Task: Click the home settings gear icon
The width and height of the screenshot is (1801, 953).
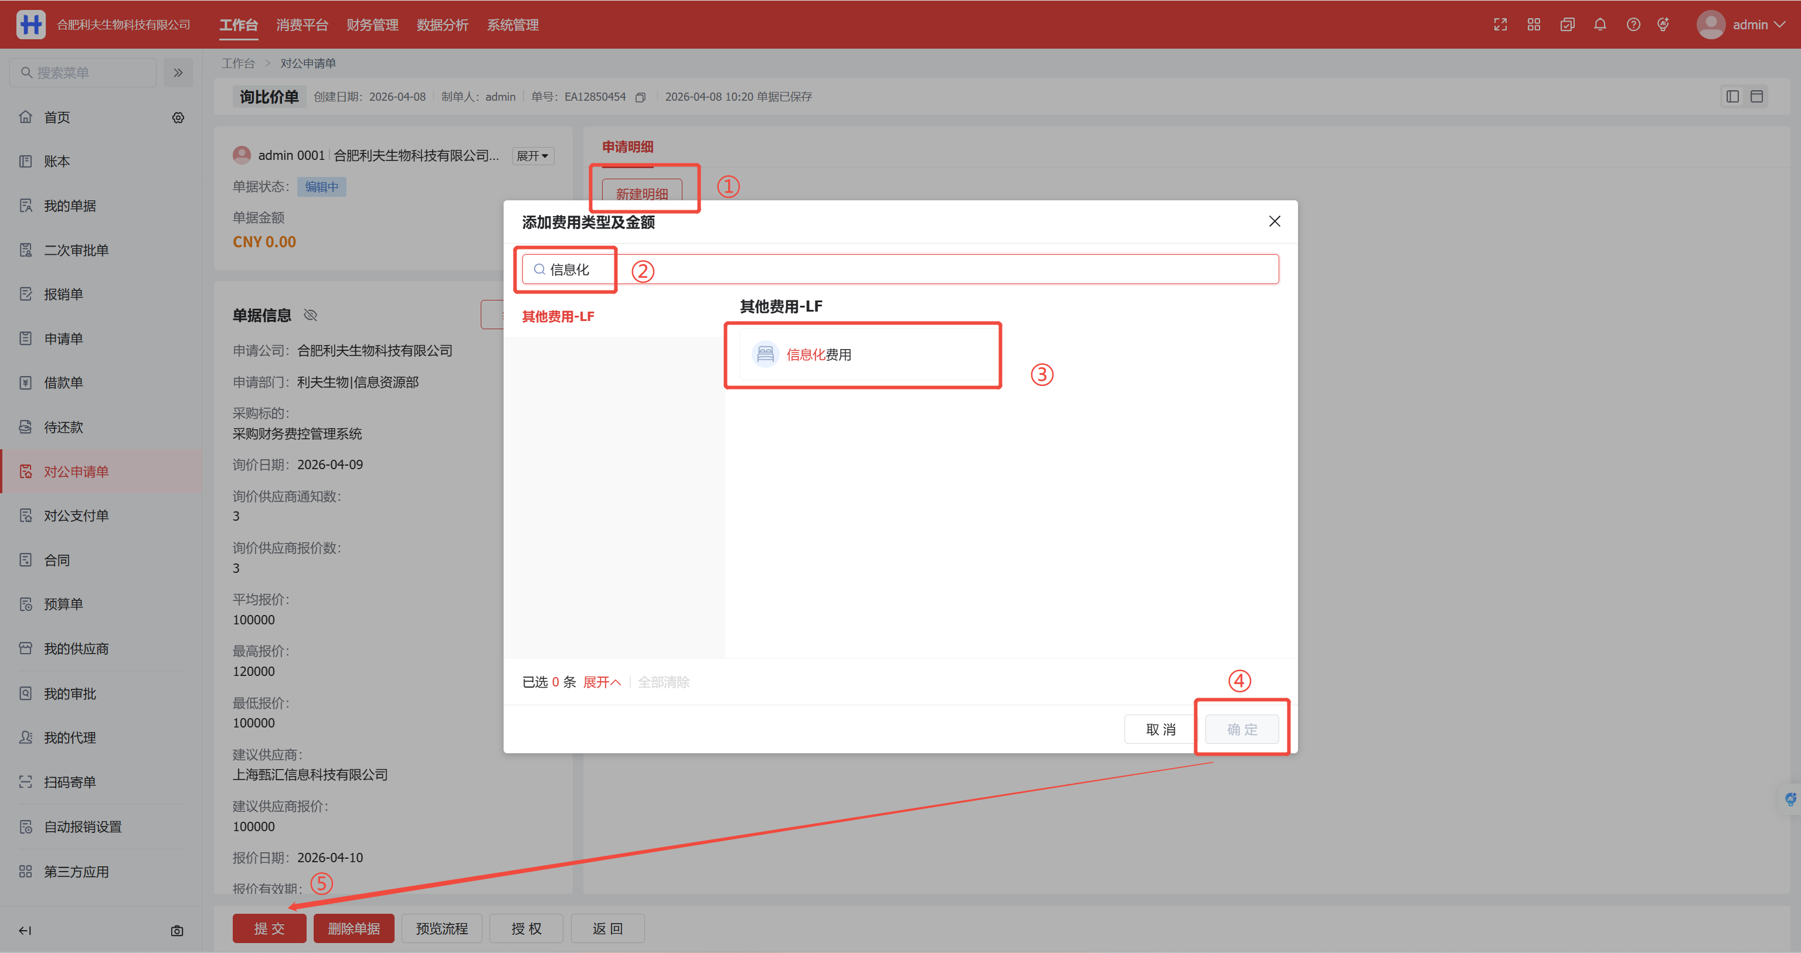Action: (x=178, y=117)
